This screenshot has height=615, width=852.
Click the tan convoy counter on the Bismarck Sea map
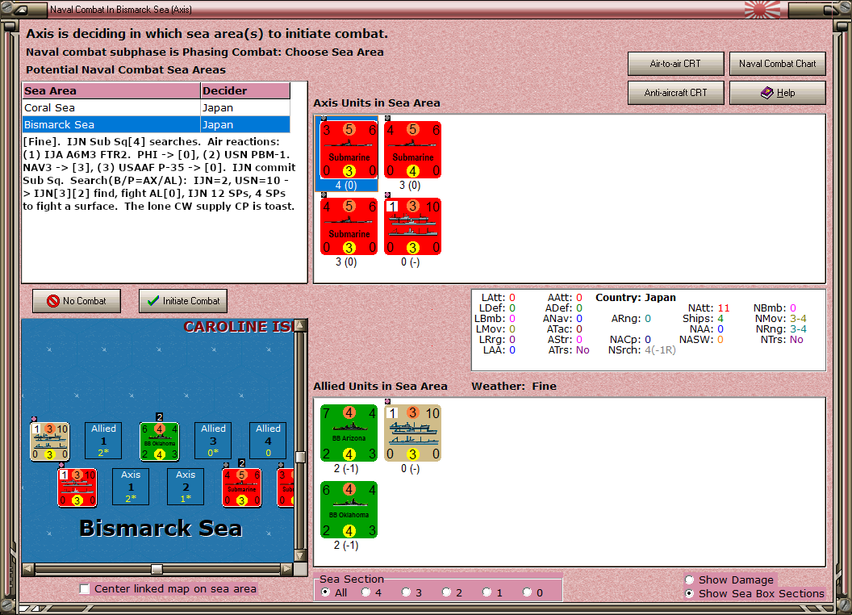pyautogui.click(x=49, y=441)
